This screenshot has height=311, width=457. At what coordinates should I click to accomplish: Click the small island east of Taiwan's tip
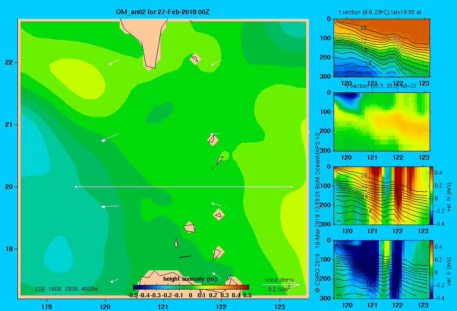pyautogui.click(x=195, y=59)
